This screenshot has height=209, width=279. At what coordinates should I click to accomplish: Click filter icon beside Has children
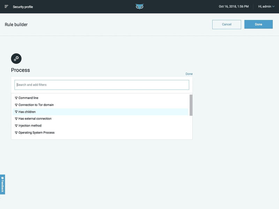click(x=16, y=112)
